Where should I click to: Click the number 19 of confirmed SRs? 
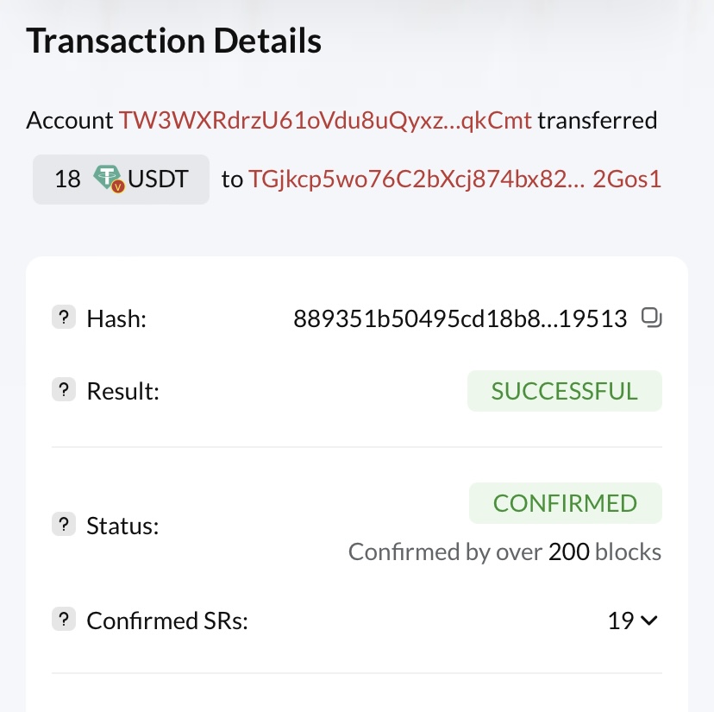click(x=620, y=620)
